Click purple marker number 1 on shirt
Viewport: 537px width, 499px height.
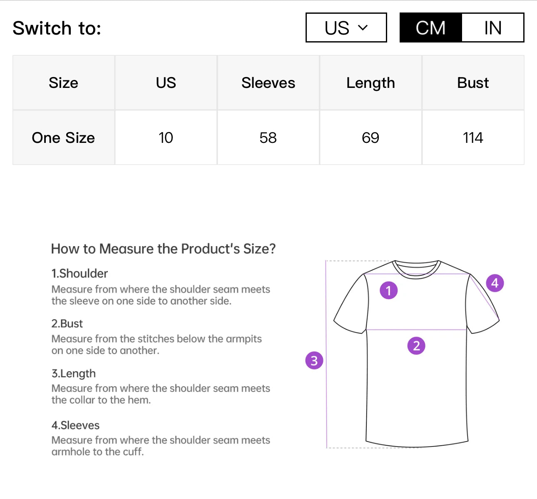click(388, 290)
